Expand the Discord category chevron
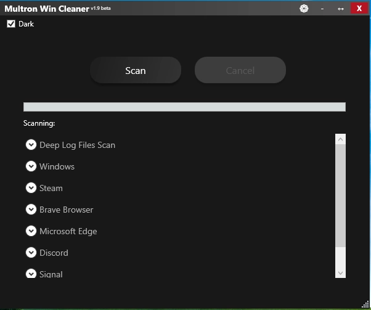The image size is (371, 310). 31,253
